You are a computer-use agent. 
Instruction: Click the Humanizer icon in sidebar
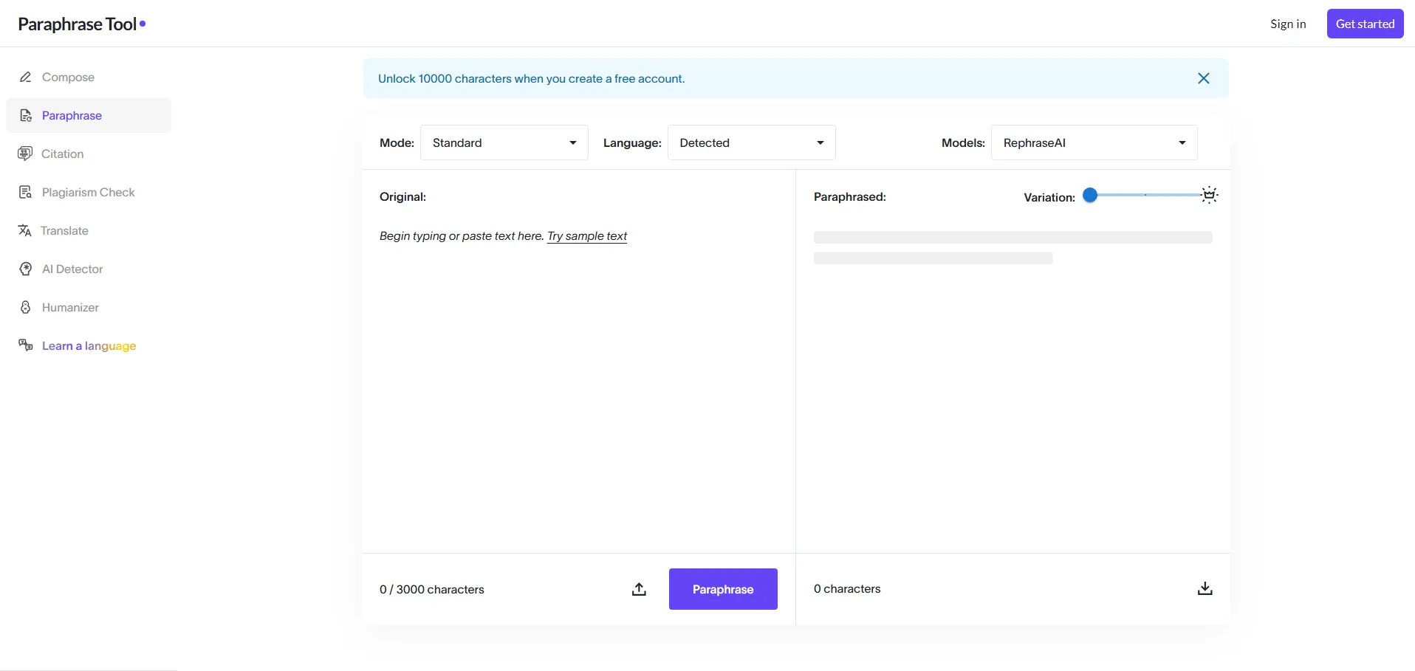pos(26,308)
